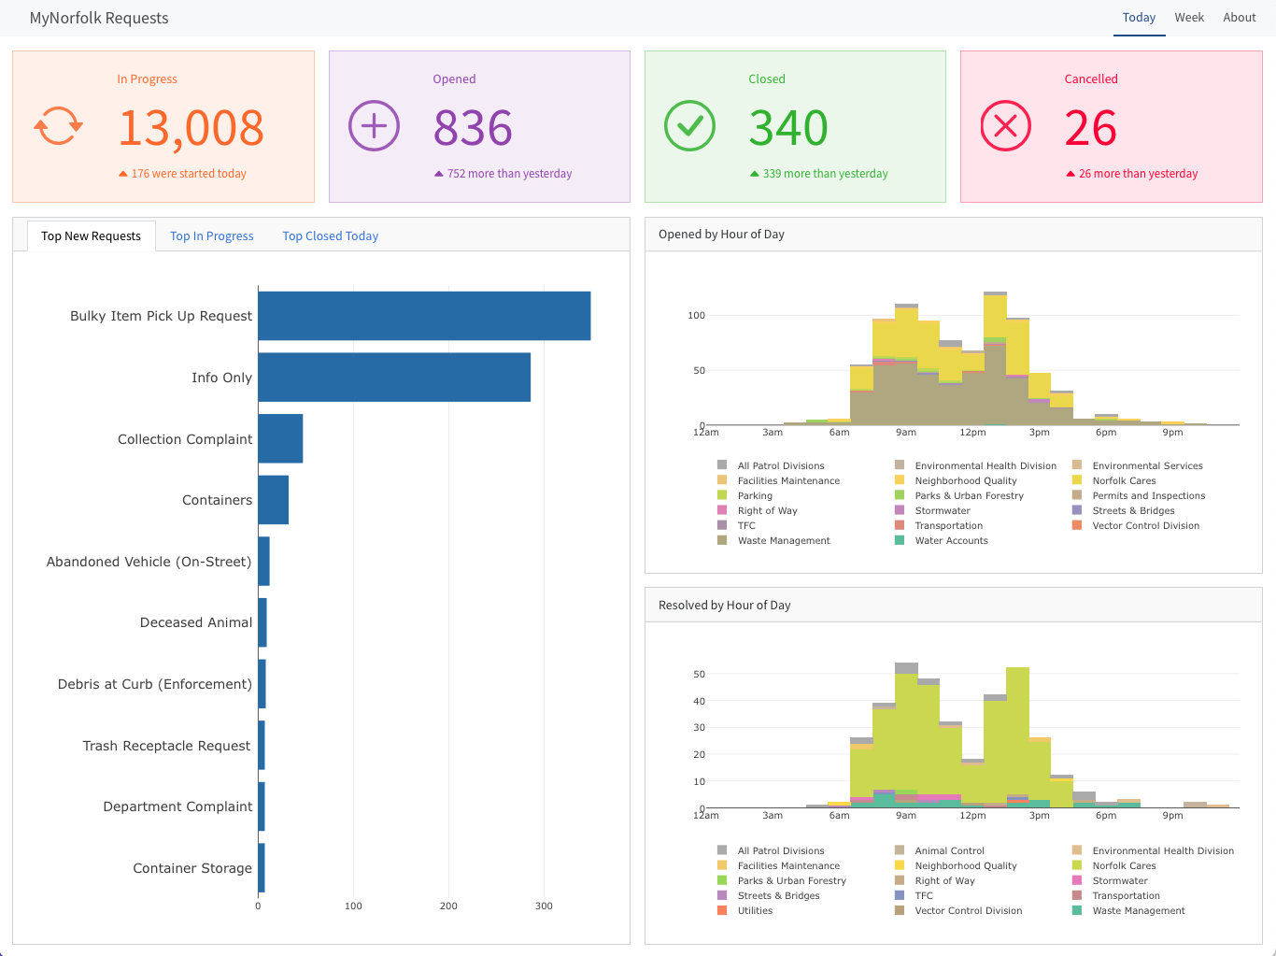Click the green up-arrow beside '339 more than yesterday'
The image size is (1276, 956).
(754, 174)
